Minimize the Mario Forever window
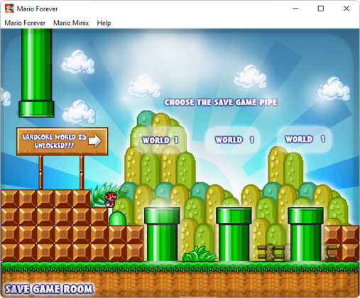Viewport: 360px width, 298px height. pyautogui.click(x=295, y=9)
